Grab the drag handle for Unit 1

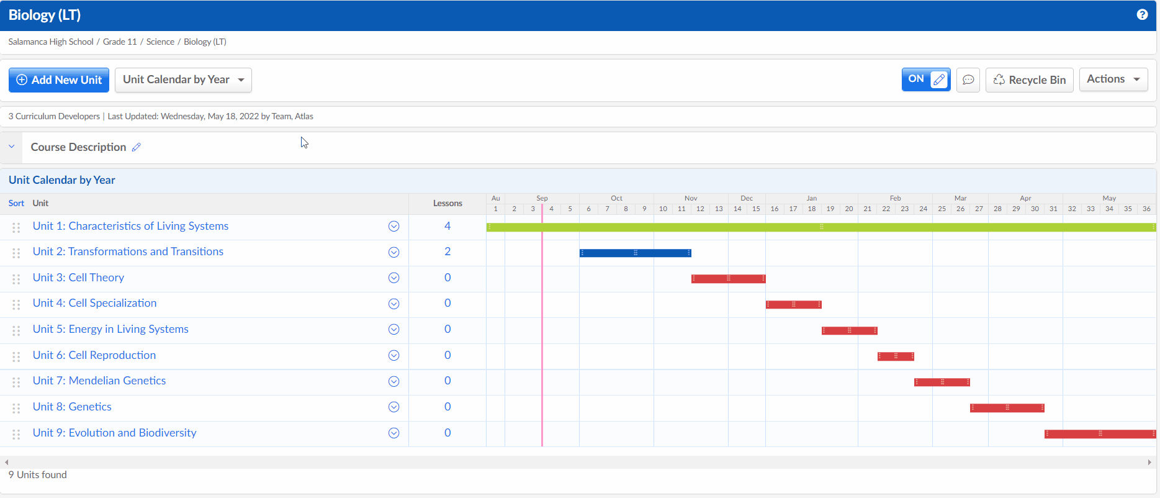[16, 227]
